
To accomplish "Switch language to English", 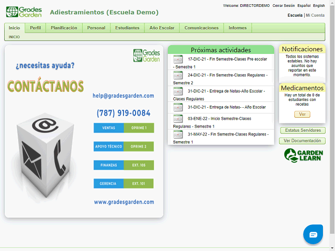I will click(319, 6).
